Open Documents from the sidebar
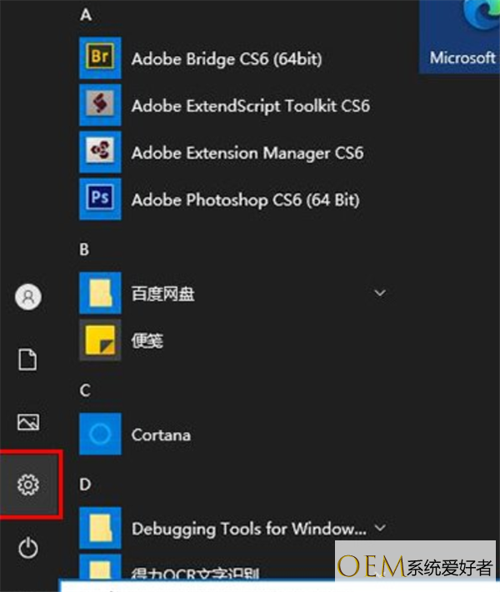 click(x=29, y=360)
